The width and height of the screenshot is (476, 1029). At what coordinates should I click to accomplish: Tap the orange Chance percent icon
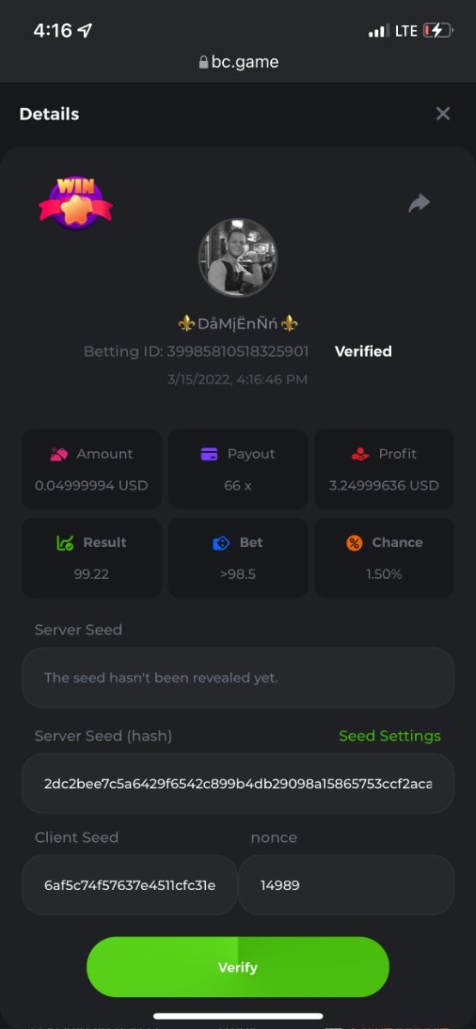(x=354, y=543)
